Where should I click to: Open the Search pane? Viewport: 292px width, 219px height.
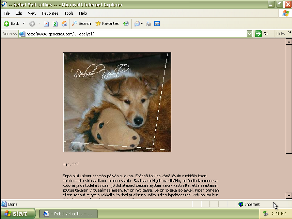tap(82, 24)
